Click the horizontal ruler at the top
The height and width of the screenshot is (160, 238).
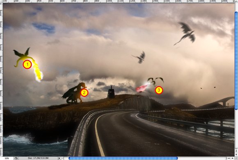coord(119,2)
